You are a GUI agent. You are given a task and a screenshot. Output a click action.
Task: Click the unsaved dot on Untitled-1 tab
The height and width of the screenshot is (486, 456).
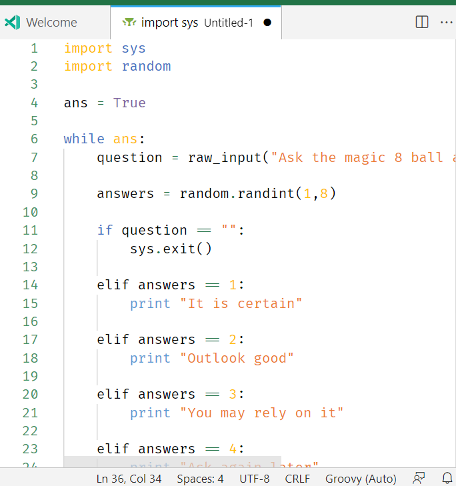(x=267, y=23)
